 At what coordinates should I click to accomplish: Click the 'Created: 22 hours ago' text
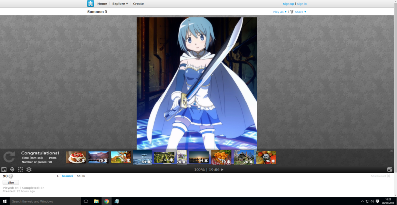(x=19, y=191)
